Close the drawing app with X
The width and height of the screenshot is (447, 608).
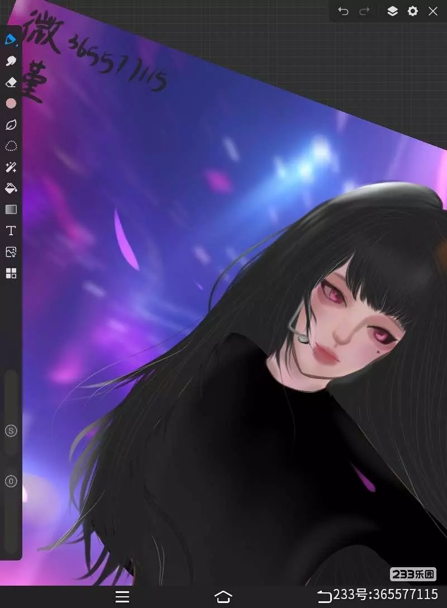pyautogui.click(x=433, y=11)
